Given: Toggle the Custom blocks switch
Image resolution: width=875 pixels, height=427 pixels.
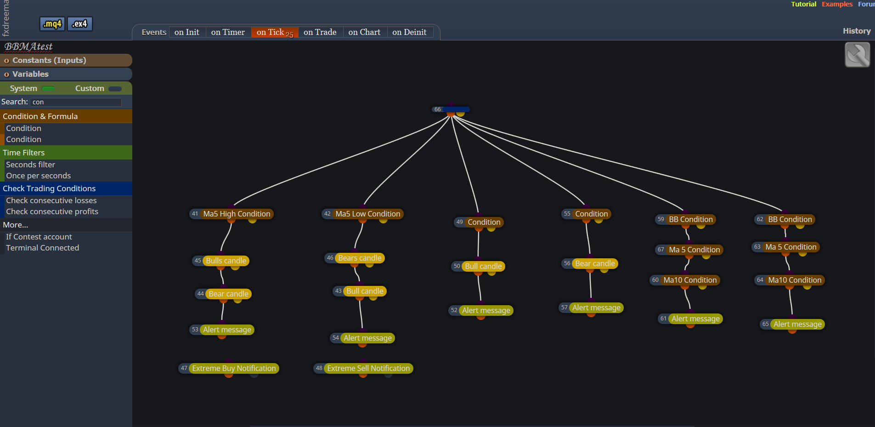Looking at the screenshot, I should (x=115, y=89).
